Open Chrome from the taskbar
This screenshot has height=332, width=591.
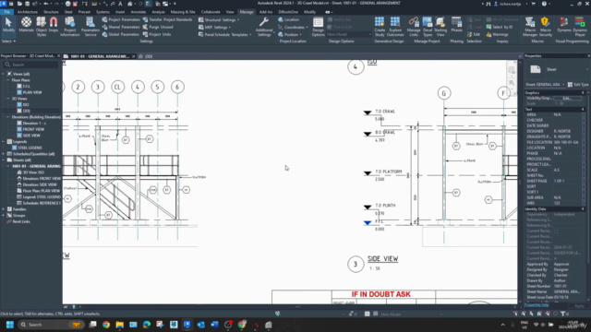tap(106, 325)
